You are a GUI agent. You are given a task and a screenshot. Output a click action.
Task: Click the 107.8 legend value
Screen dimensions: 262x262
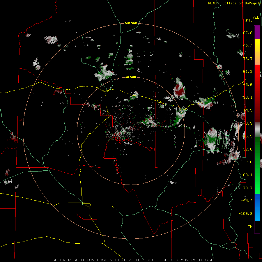pyautogui.click(x=247, y=33)
